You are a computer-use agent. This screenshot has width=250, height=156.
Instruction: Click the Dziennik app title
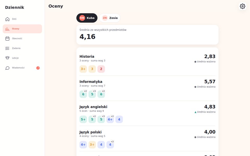[x=15, y=8]
